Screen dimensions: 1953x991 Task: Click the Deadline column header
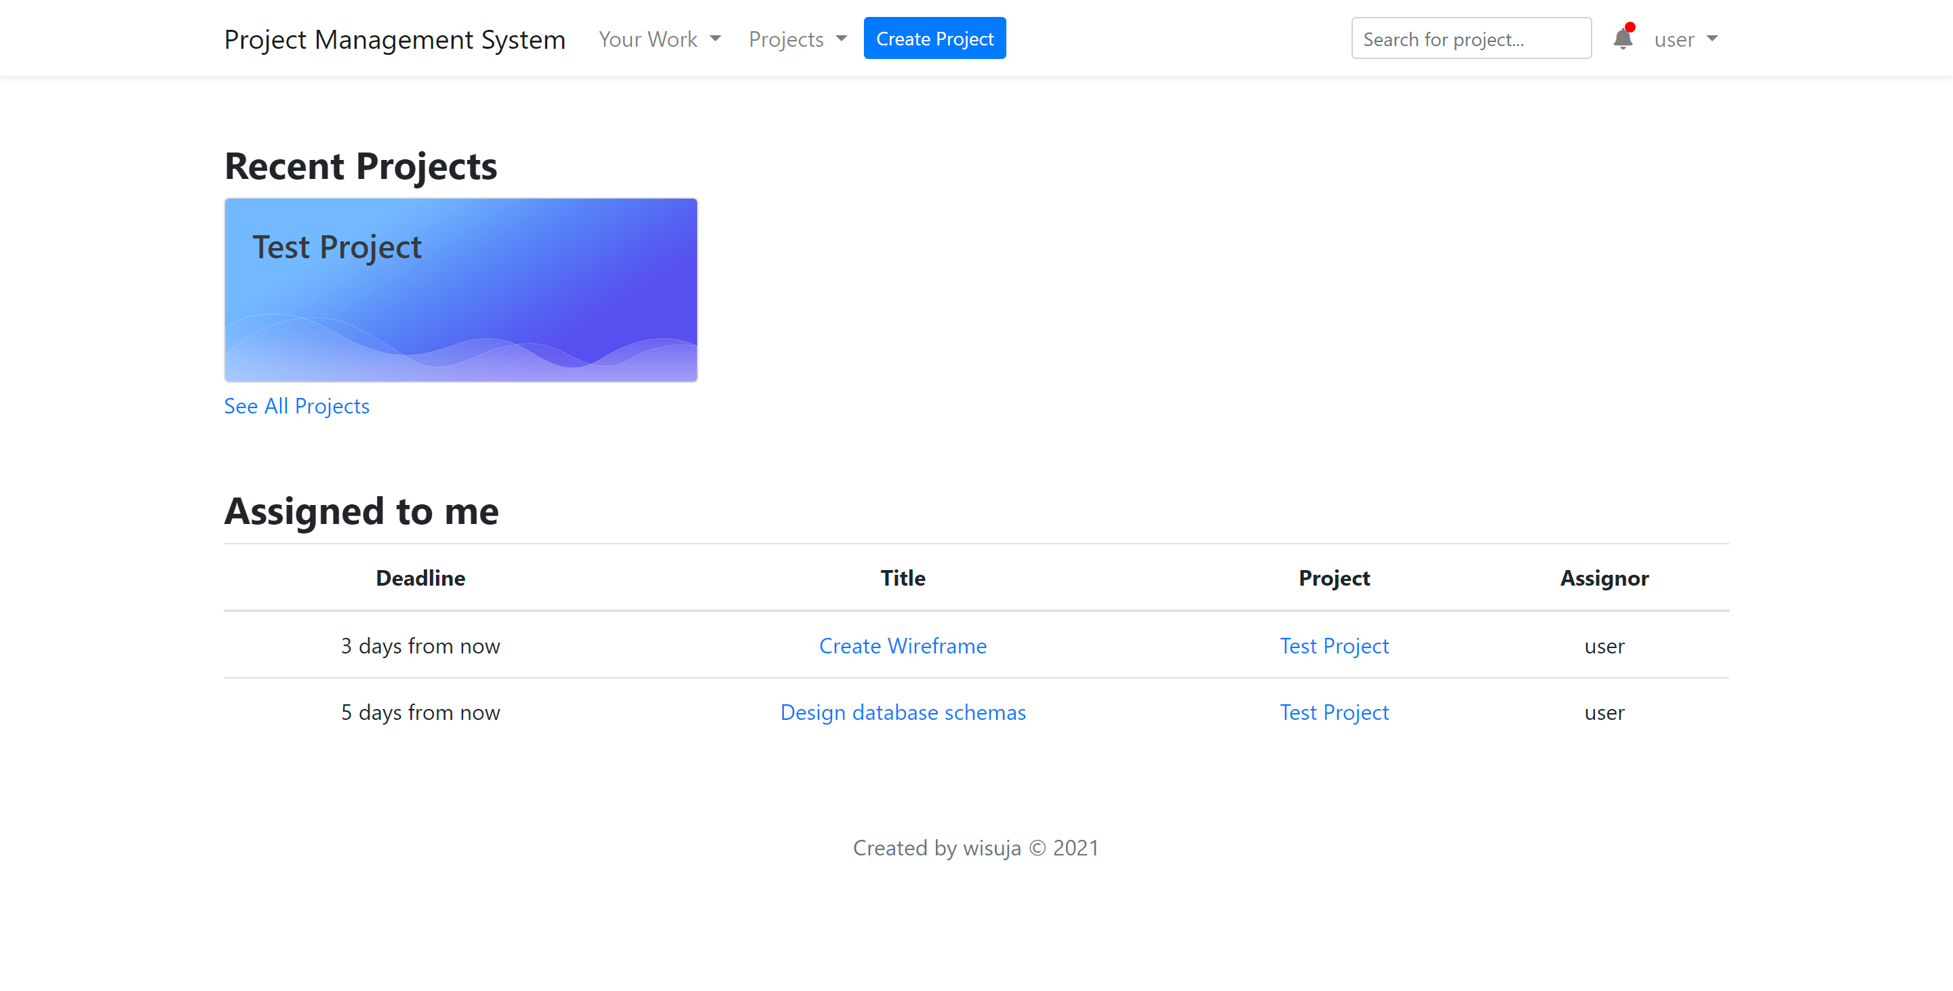[x=420, y=578]
